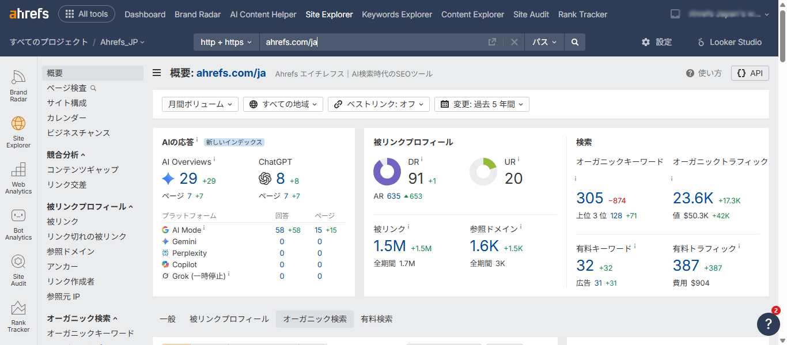Collapse the 競合分析 section
Screen dimensions: 787x345
point(66,154)
